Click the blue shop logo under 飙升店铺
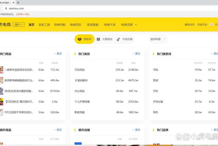Viewport: 218px width, 146px height. [x=78, y=144]
